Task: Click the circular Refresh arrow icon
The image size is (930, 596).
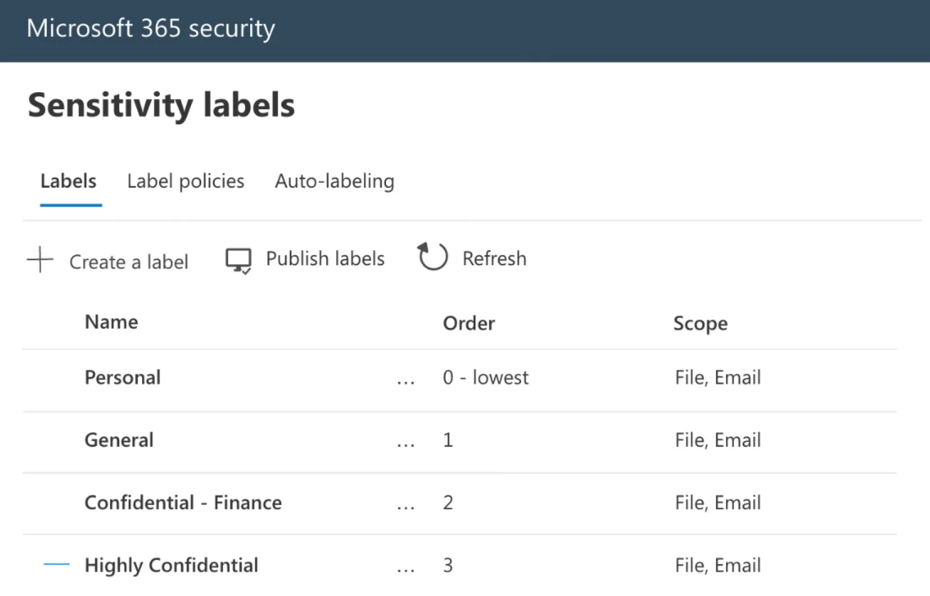Action: click(x=432, y=256)
